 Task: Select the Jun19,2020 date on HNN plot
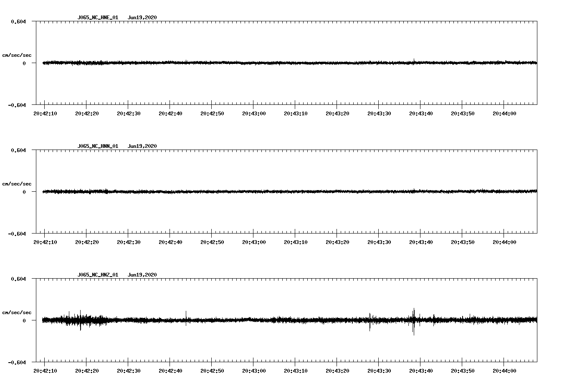(142, 146)
